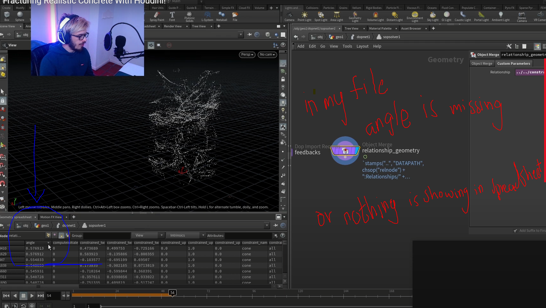Add a Distant Light

click(x=395, y=17)
